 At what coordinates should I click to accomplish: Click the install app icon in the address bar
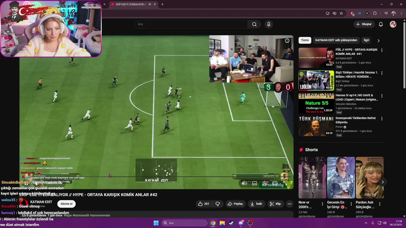tap(328, 13)
